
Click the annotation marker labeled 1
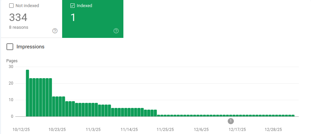(x=231, y=121)
